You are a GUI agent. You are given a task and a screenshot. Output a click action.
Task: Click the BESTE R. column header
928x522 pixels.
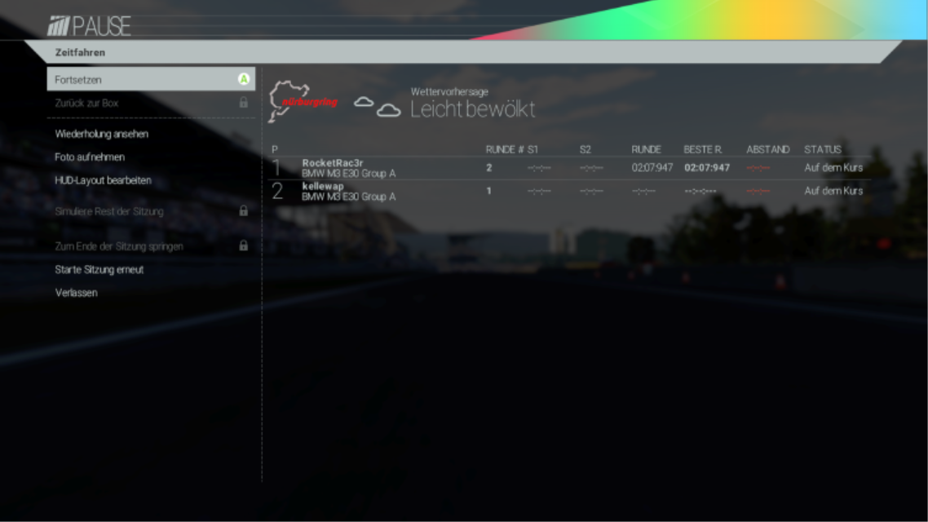pos(702,150)
